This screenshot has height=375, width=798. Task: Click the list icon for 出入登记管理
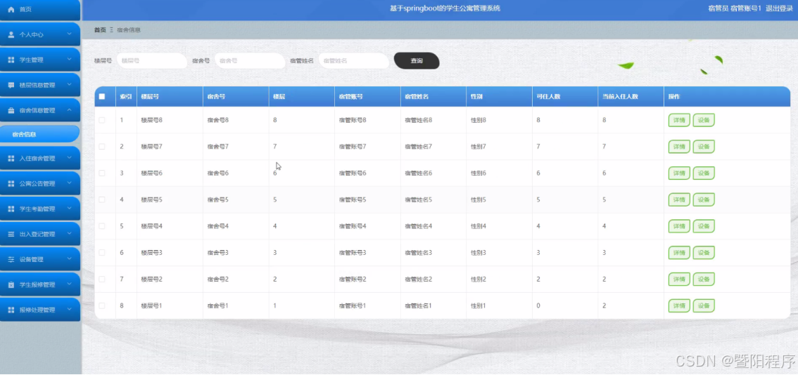(x=11, y=235)
